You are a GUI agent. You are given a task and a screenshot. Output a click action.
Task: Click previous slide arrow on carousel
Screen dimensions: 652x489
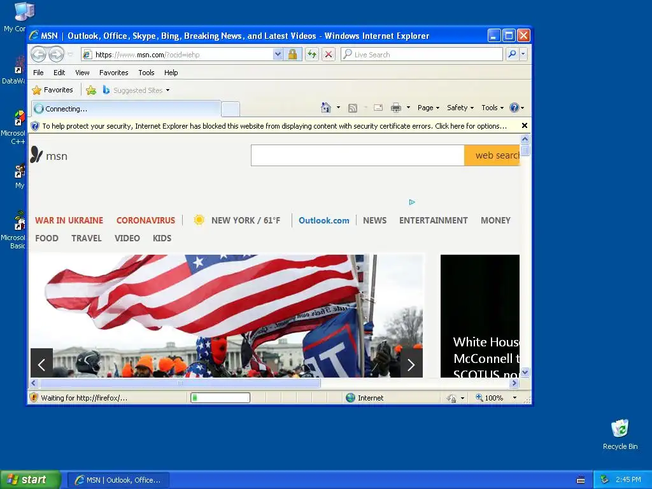click(x=41, y=363)
